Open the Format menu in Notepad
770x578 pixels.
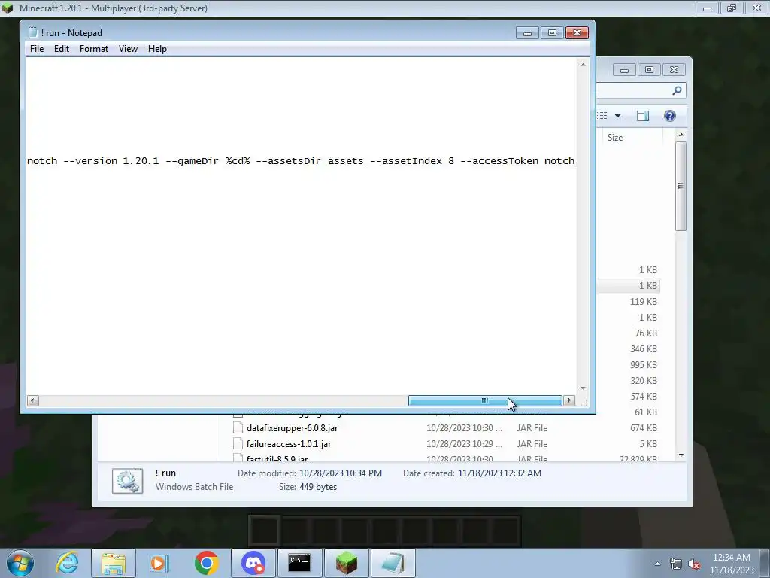pos(94,49)
